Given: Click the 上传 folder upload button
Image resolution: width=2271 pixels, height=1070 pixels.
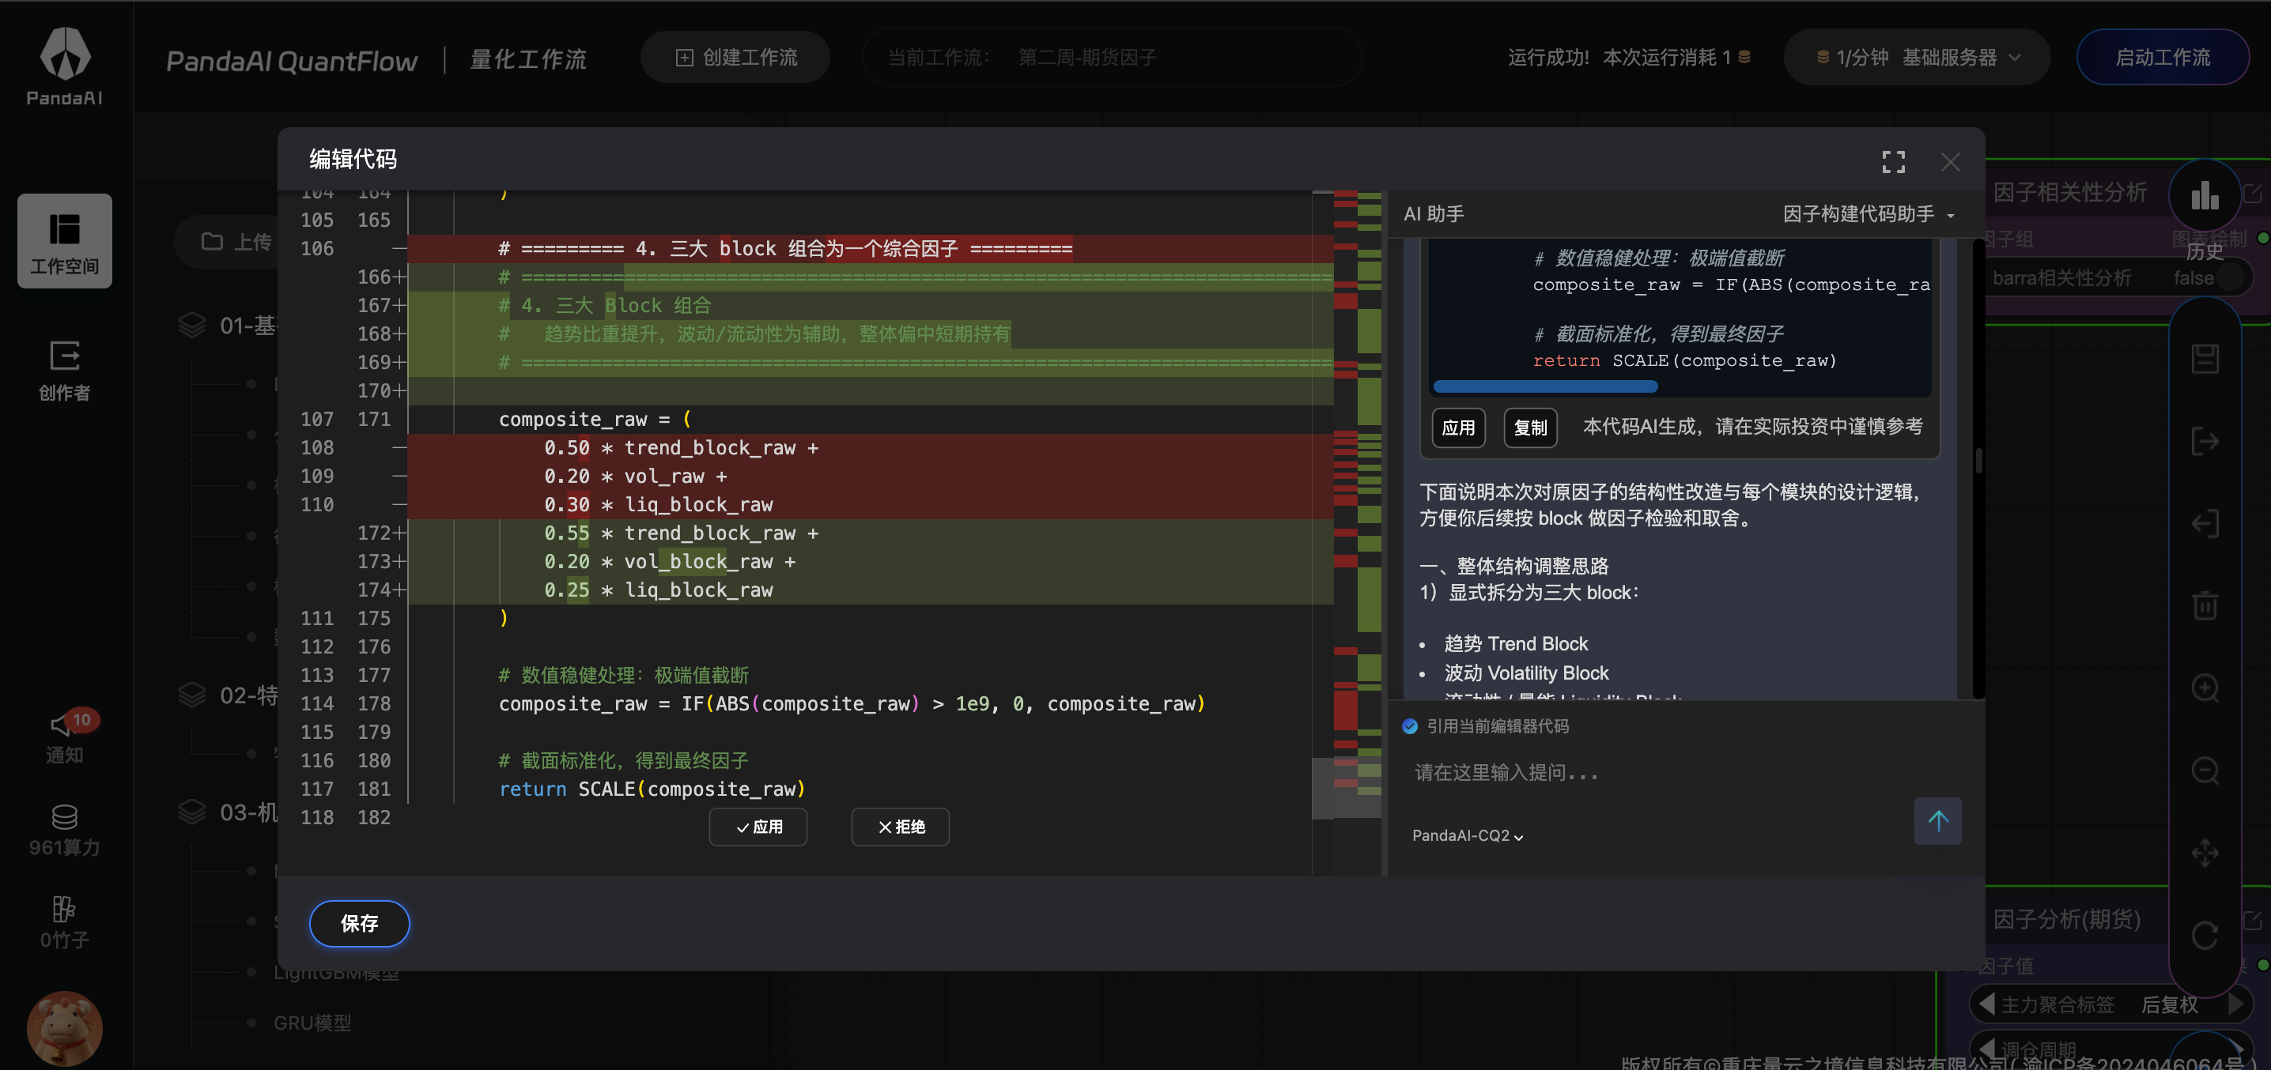Looking at the screenshot, I should 236,242.
